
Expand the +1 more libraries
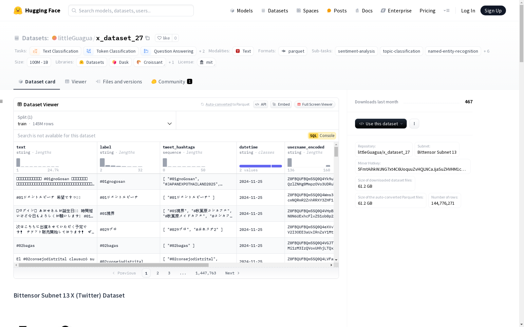click(x=171, y=62)
